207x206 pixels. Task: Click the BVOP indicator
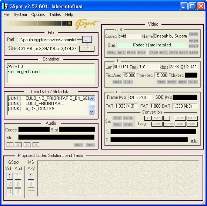coord(131,52)
